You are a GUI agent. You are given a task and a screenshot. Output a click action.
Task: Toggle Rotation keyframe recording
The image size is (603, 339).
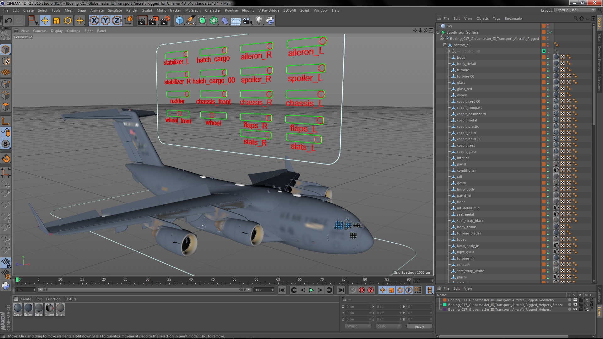(x=400, y=290)
